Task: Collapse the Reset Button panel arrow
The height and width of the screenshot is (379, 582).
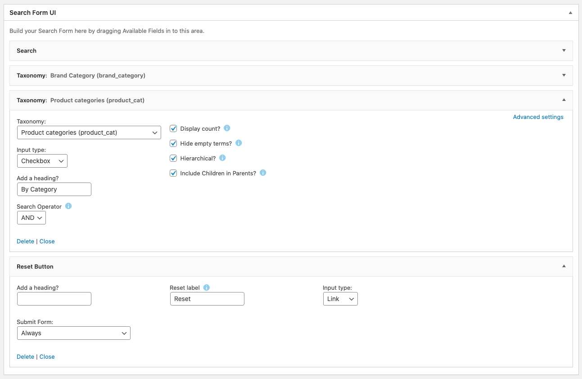Action: coord(564,266)
